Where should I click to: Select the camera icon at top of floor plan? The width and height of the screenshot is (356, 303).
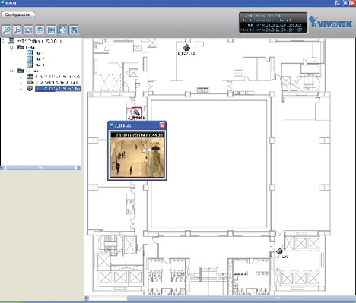pyautogui.click(x=186, y=47)
